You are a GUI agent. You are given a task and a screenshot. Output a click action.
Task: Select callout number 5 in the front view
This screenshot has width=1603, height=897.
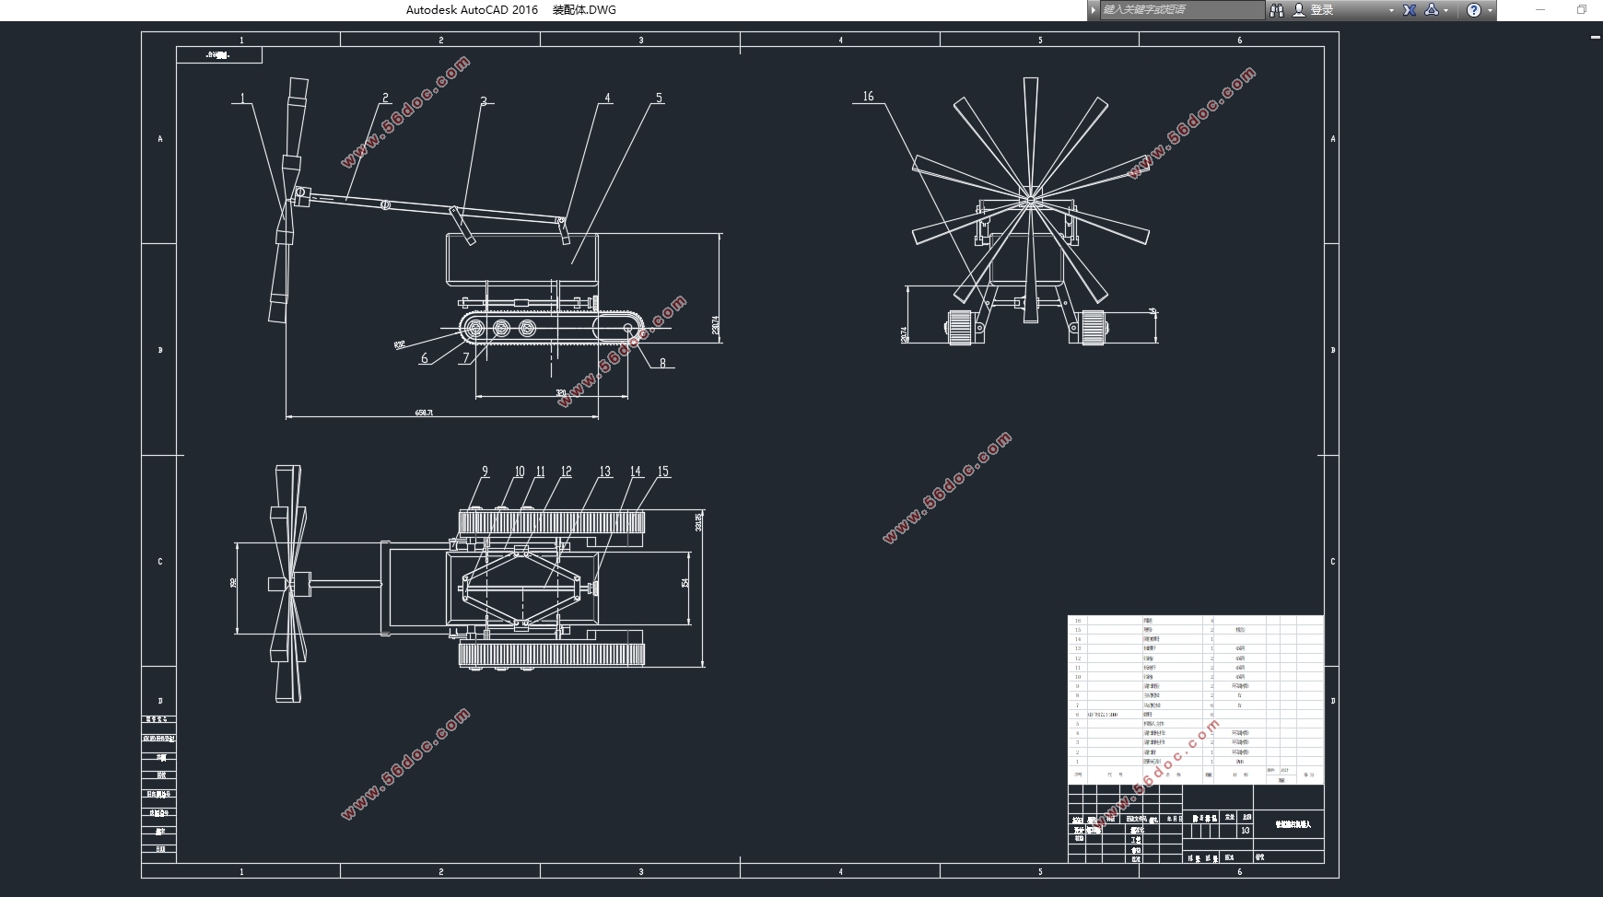pos(659,98)
